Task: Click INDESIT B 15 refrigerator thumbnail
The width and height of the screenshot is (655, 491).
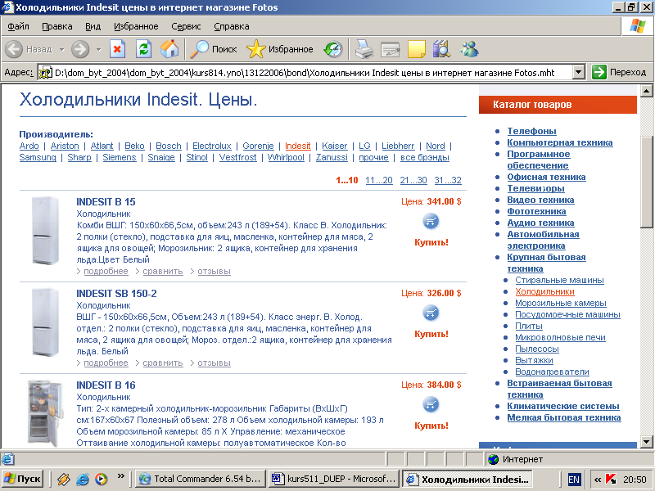Action: tap(45, 231)
